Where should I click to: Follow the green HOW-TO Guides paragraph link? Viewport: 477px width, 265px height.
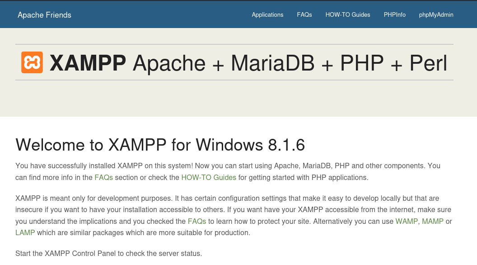(x=209, y=177)
